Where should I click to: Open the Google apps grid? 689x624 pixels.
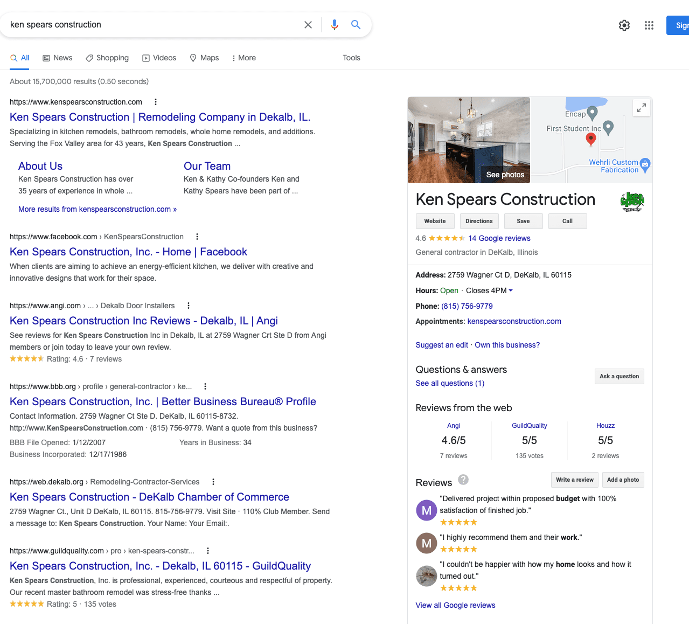tap(649, 25)
